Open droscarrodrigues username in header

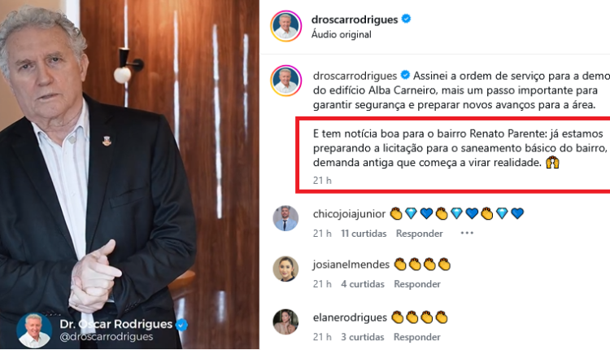click(x=355, y=20)
